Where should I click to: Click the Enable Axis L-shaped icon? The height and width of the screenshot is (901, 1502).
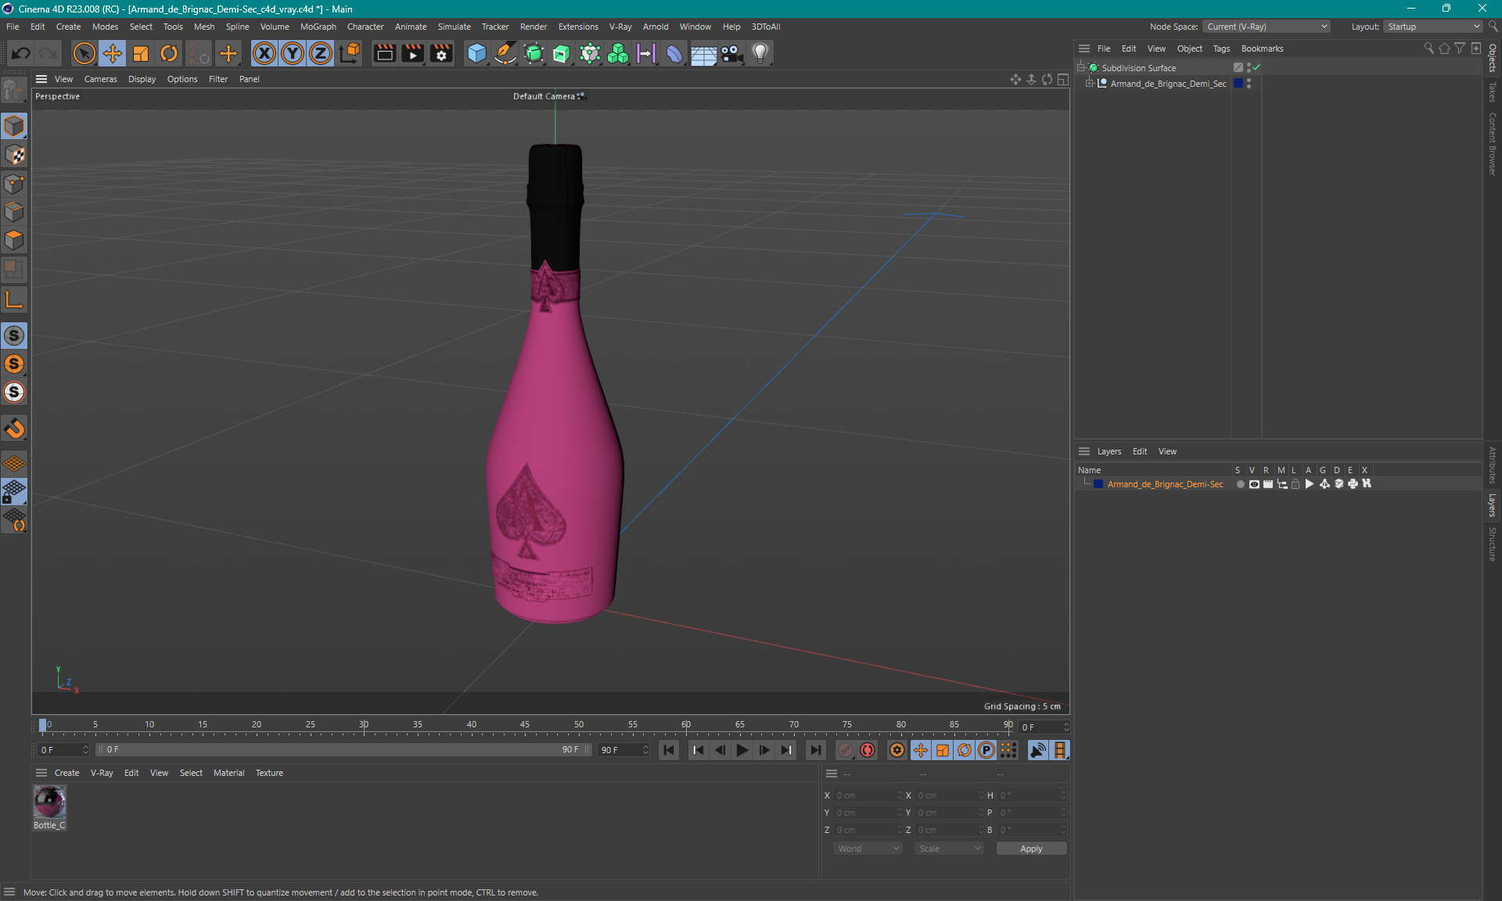click(14, 300)
